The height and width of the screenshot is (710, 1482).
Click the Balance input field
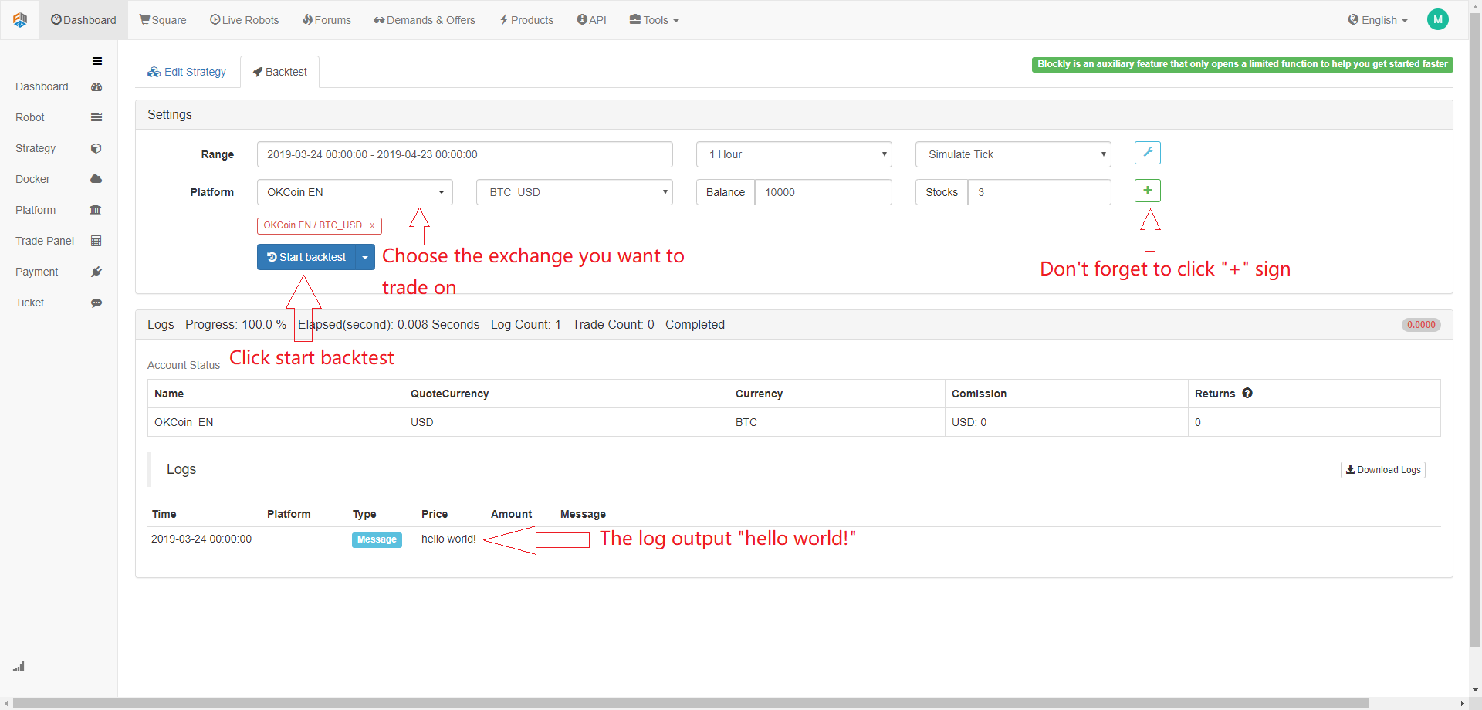tap(823, 192)
